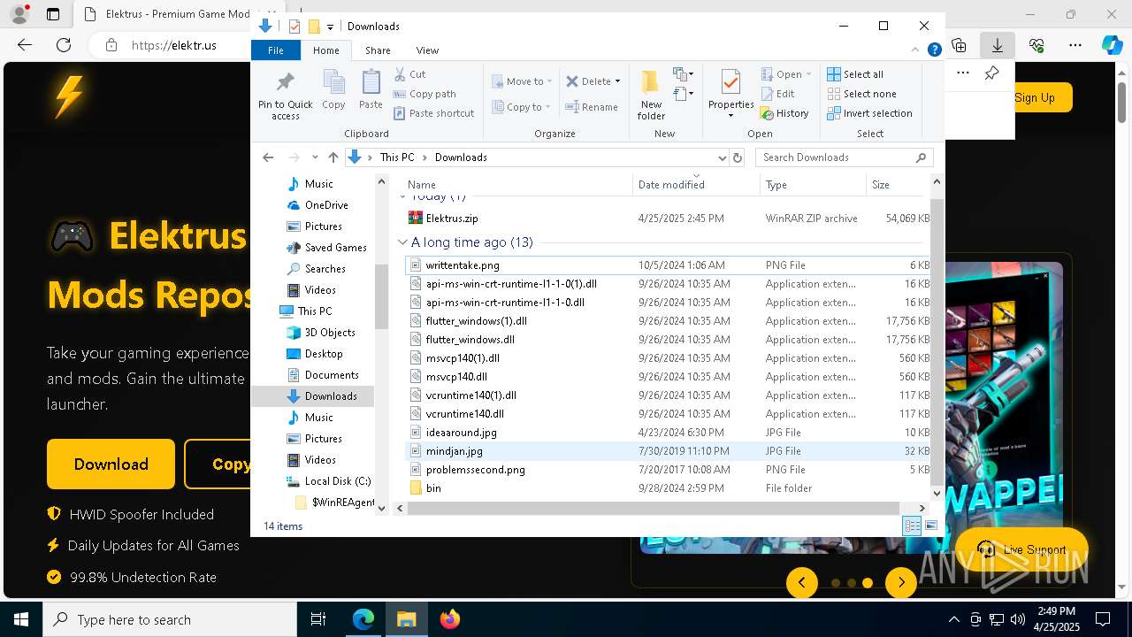Screen dimensions: 1132x637
Task: Open the File menu tab
Action: pos(276,50)
